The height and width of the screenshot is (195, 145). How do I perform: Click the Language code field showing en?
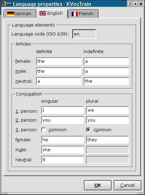84,34
